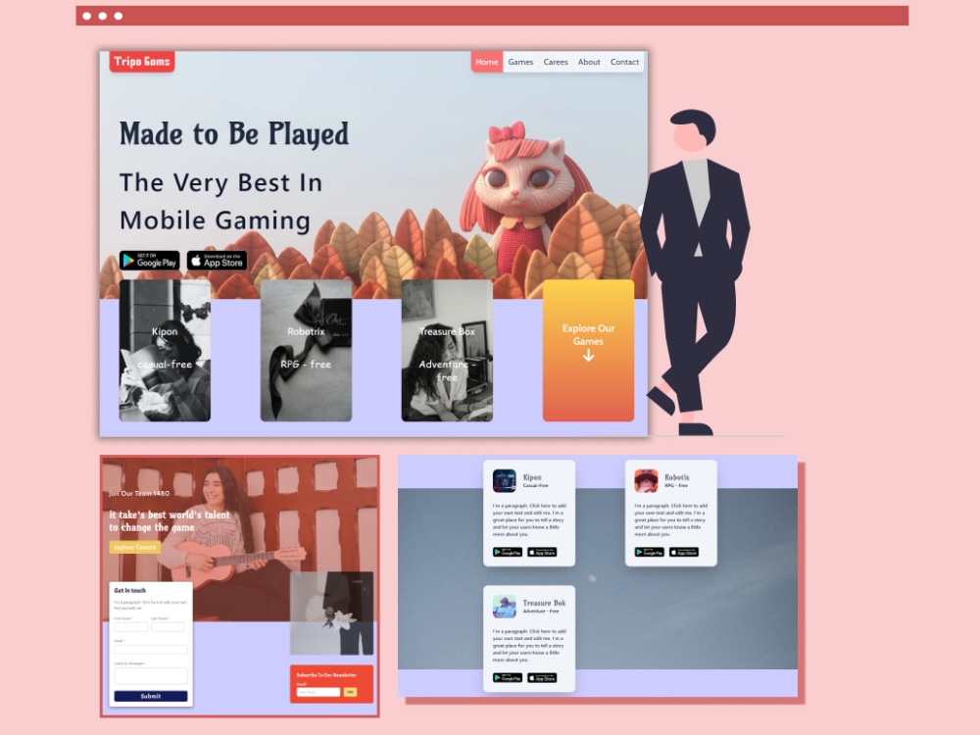Click Google Play badge in Treasure Bok card

point(508,677)
